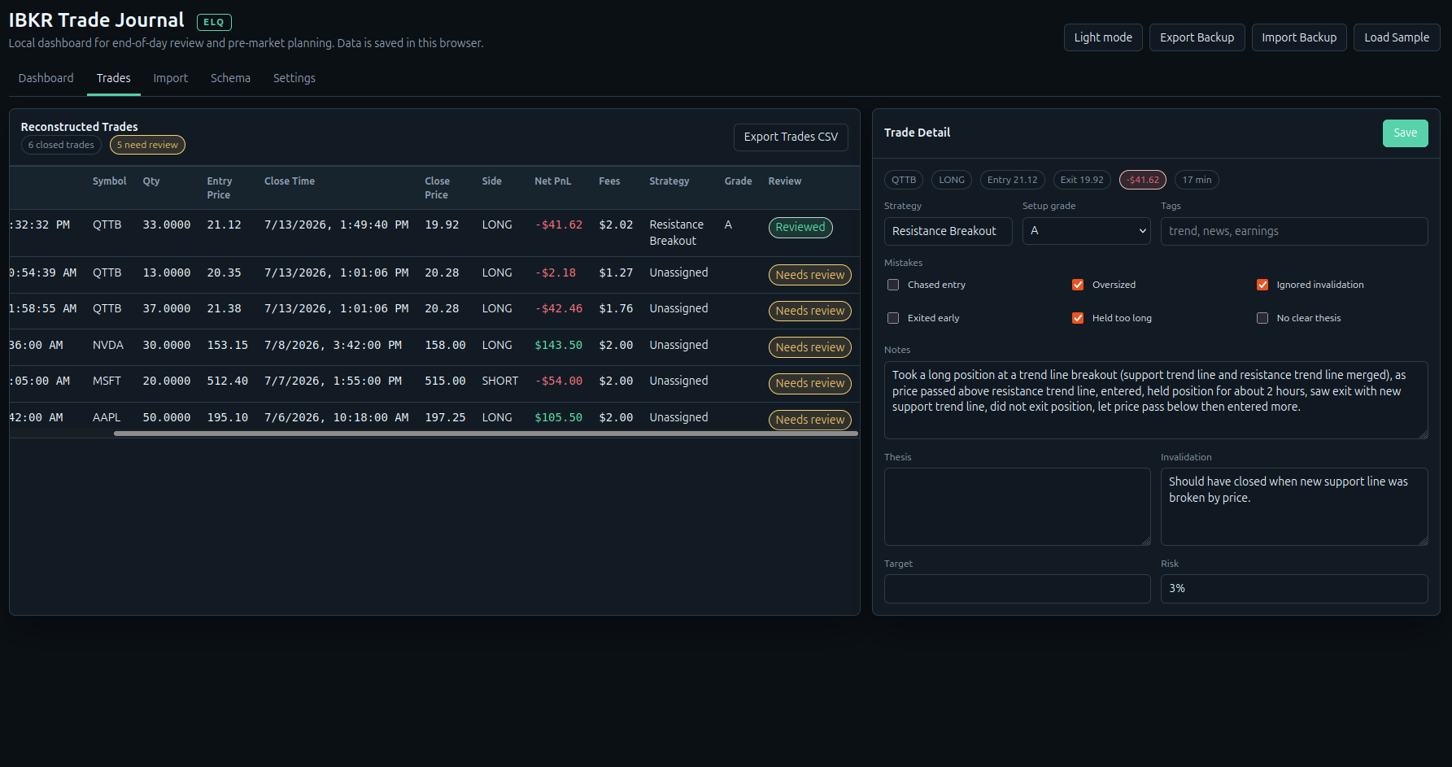Click into the Tags field
This screenshot has width=1452, height=767.
1293,231
